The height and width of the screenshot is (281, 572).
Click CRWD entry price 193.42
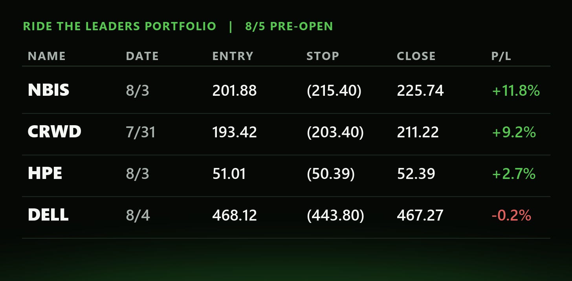[x=235, y=132]
